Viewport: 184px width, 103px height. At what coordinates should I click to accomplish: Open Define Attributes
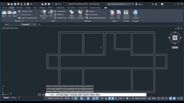click(72, 14)
